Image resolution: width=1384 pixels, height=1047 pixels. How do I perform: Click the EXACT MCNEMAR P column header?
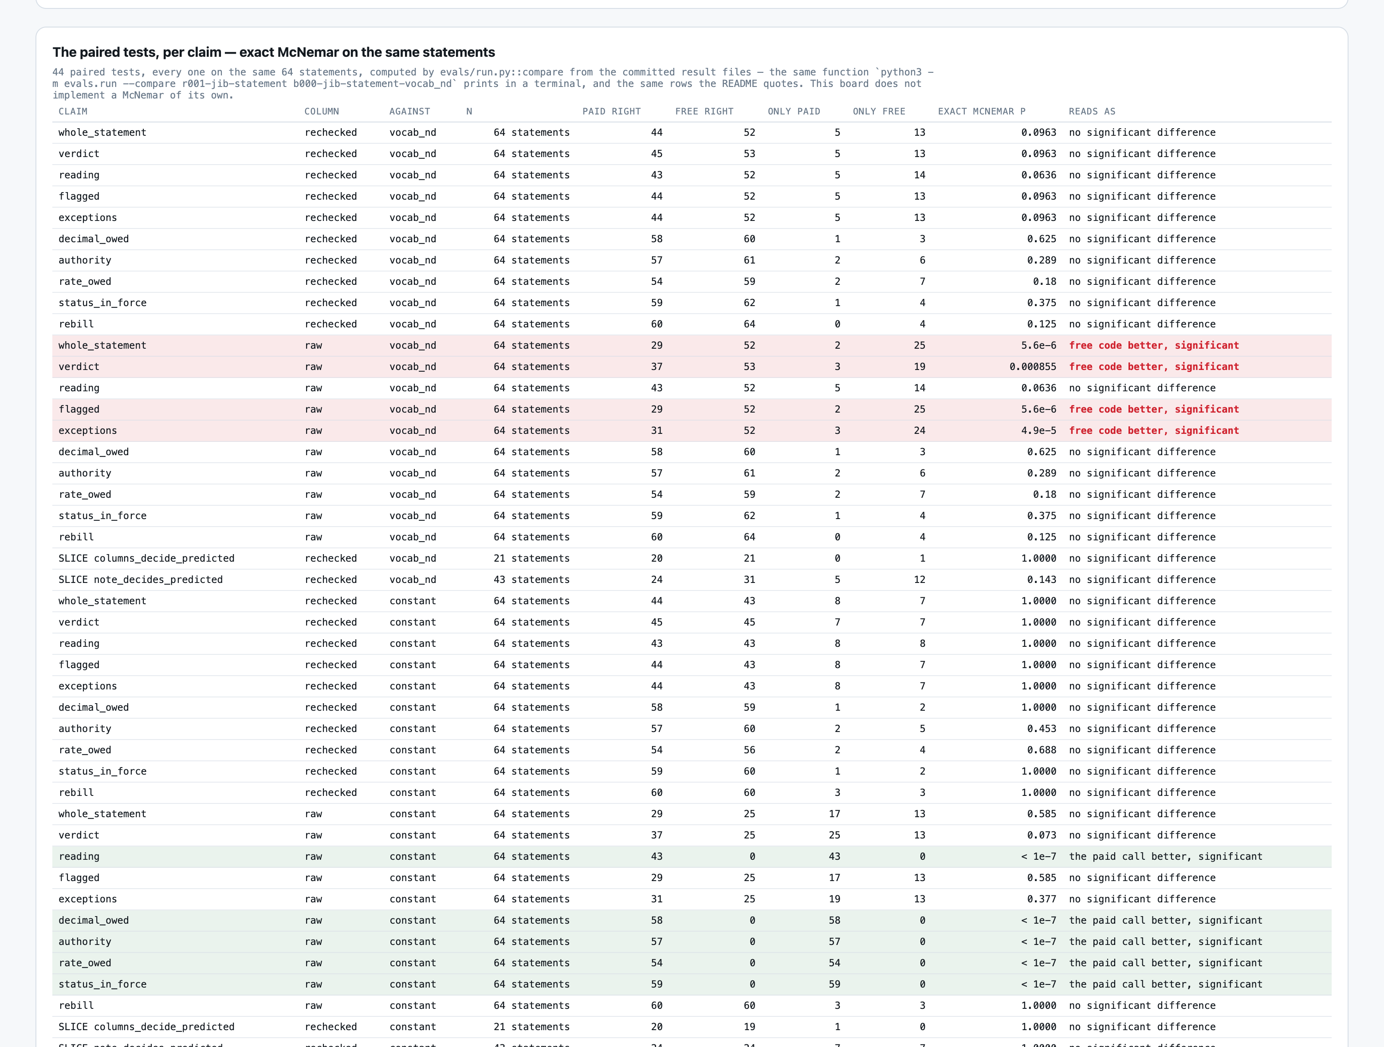click(981, 111)
